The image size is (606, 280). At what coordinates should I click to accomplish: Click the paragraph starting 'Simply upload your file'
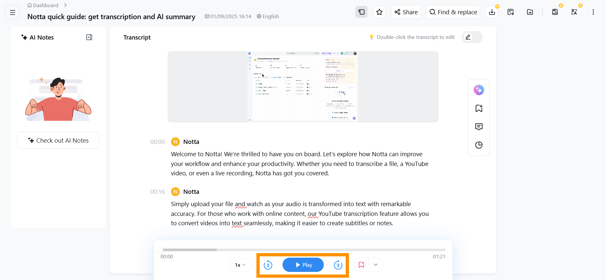(300, 214)
